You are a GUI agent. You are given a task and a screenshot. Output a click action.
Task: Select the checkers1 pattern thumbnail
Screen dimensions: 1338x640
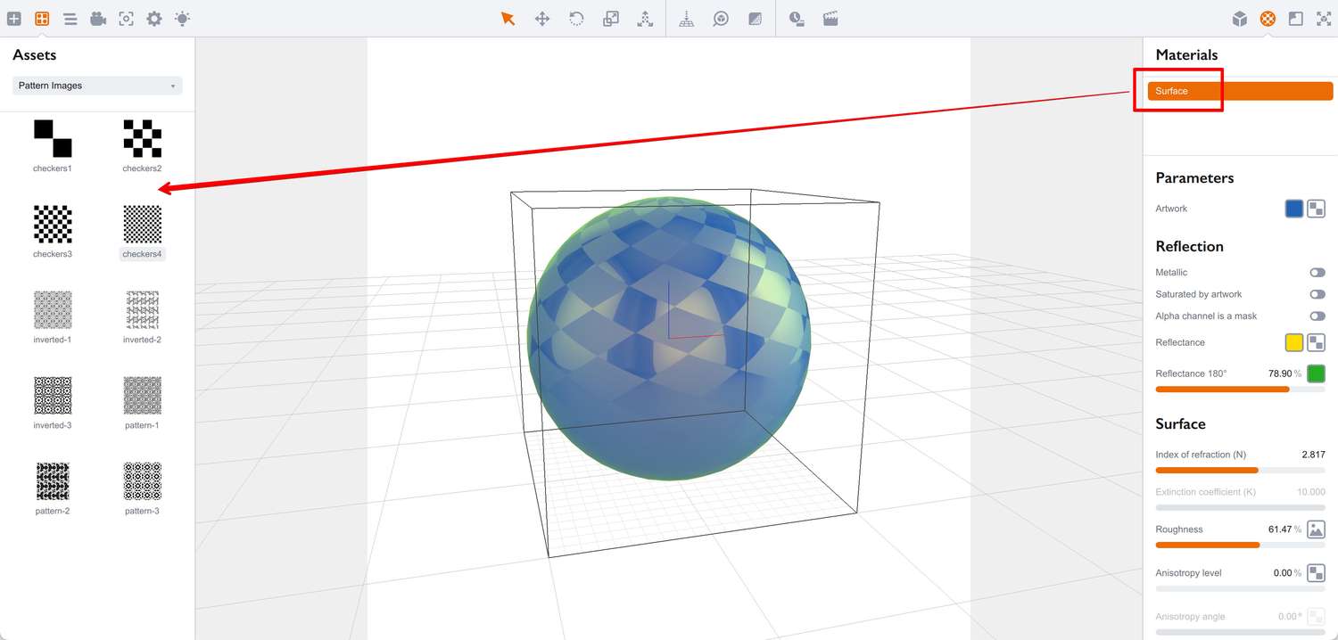53,138
